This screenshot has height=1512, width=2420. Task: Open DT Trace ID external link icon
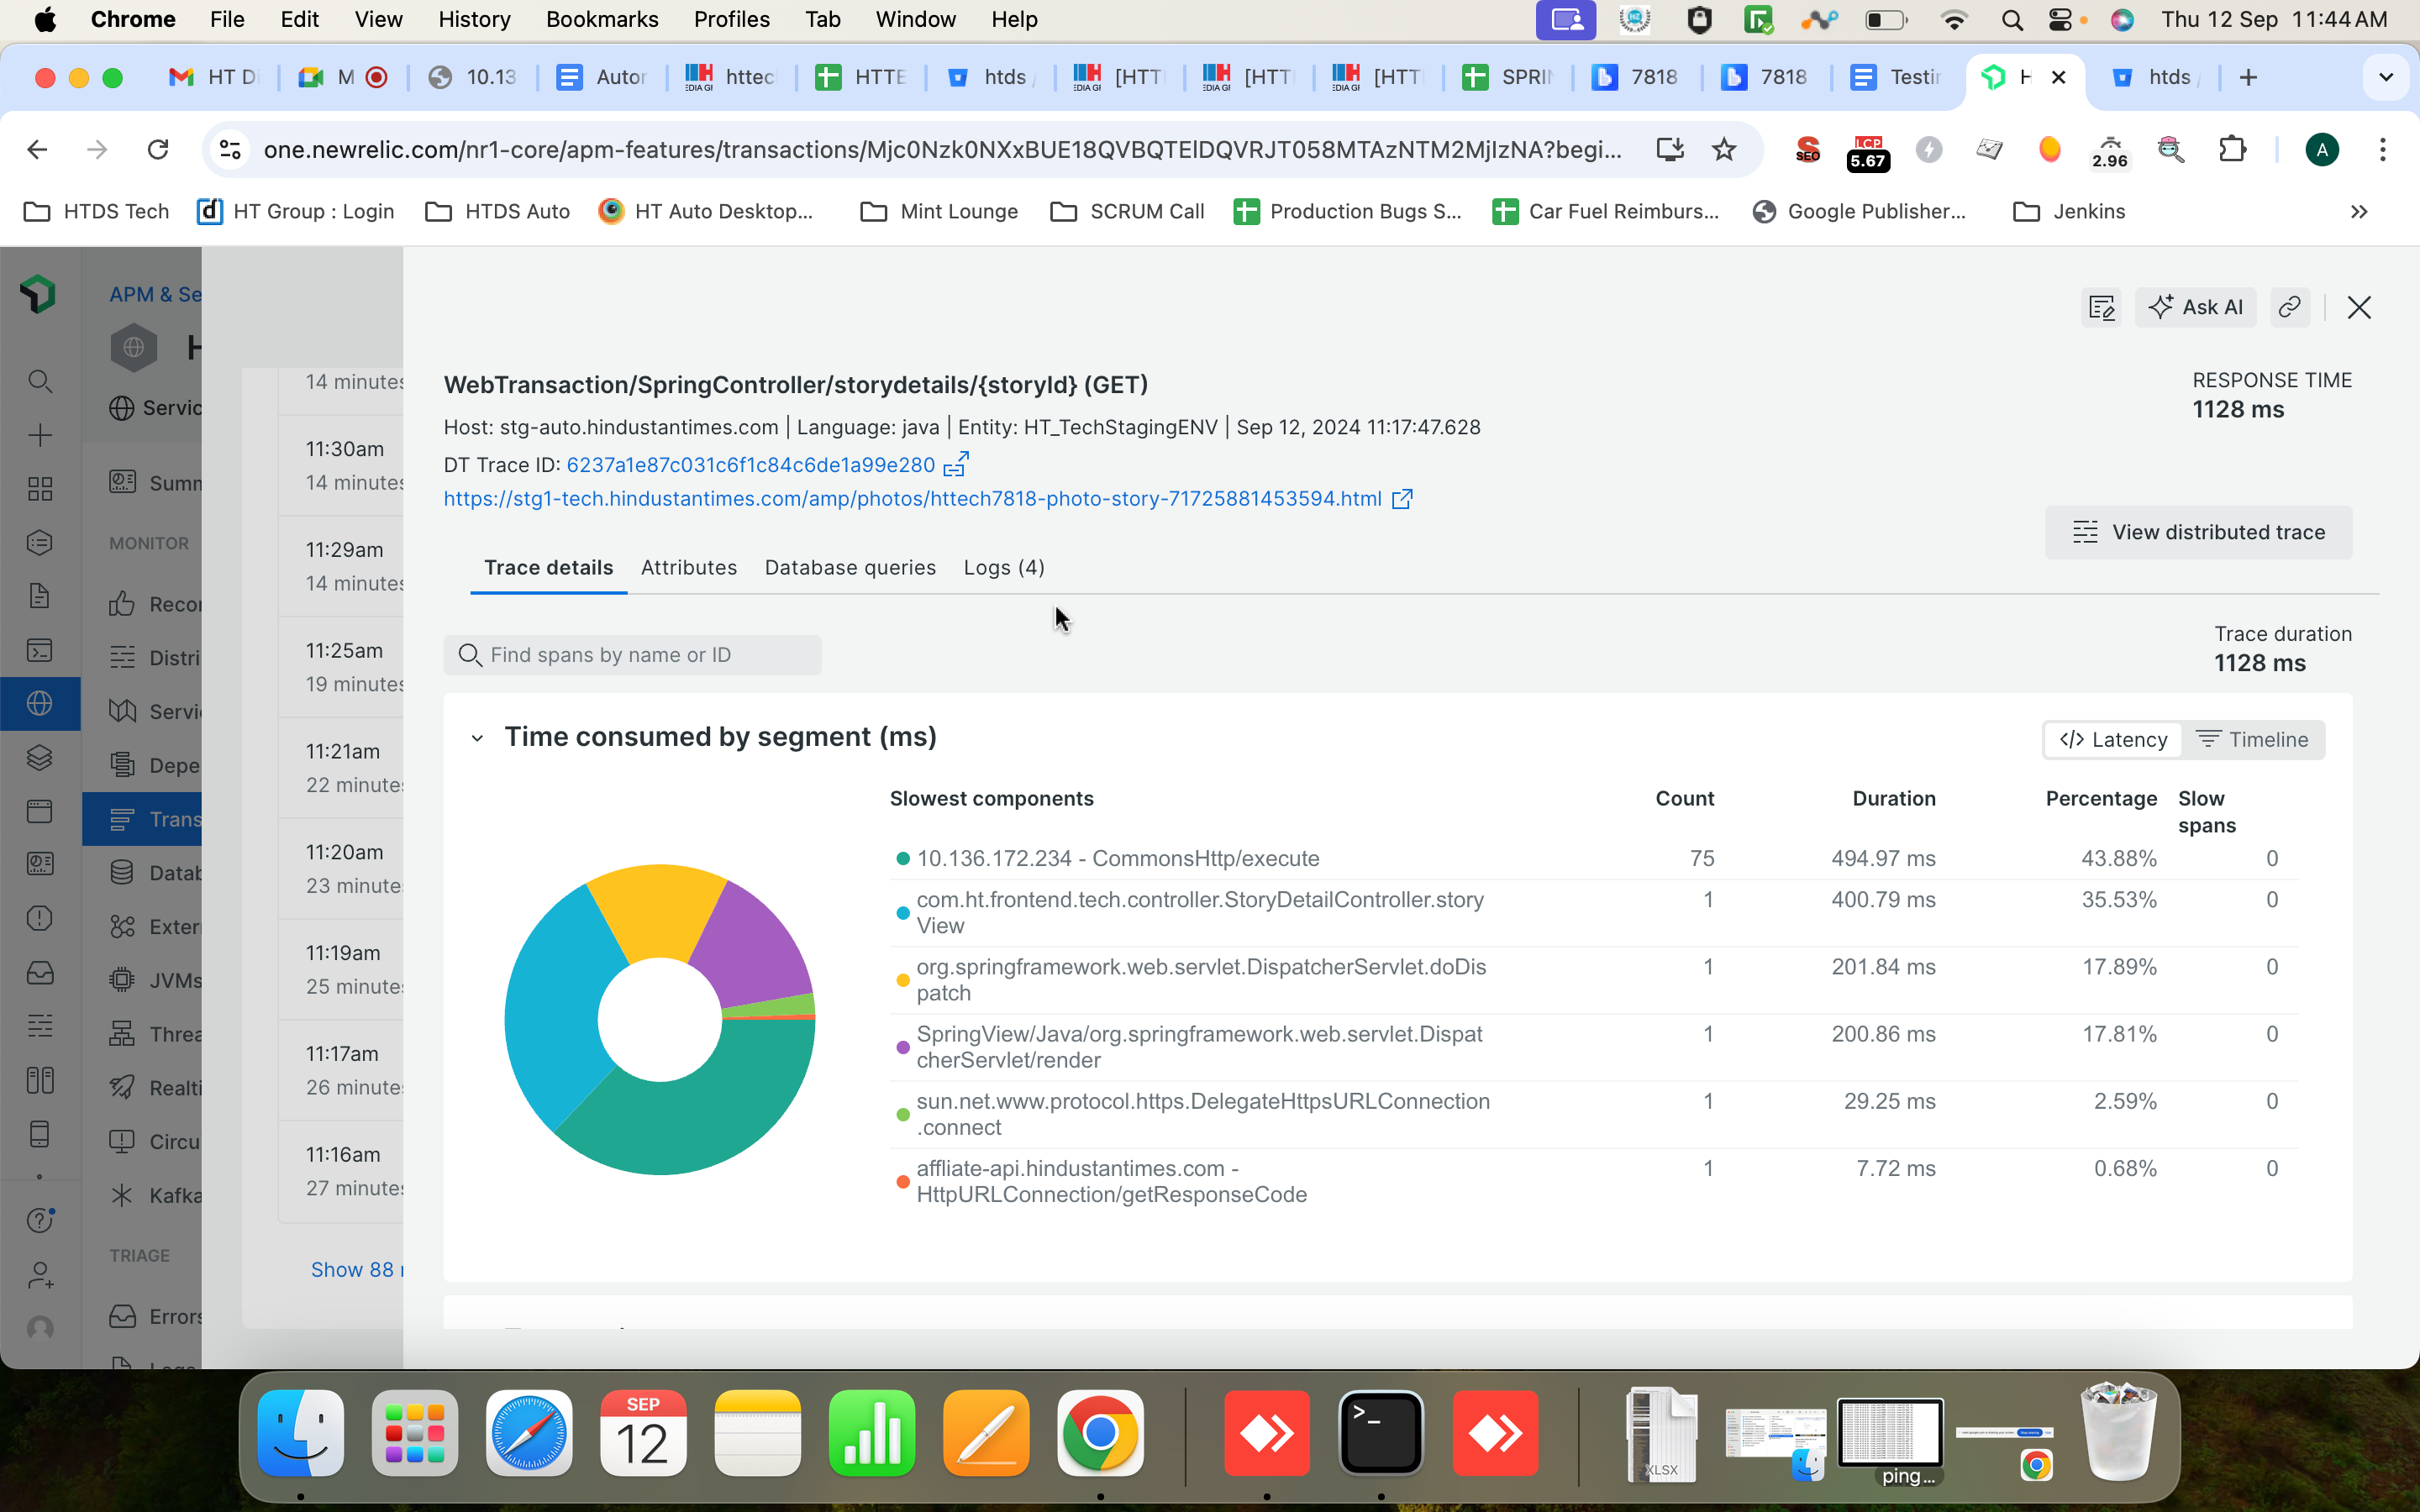pos(956,465)
